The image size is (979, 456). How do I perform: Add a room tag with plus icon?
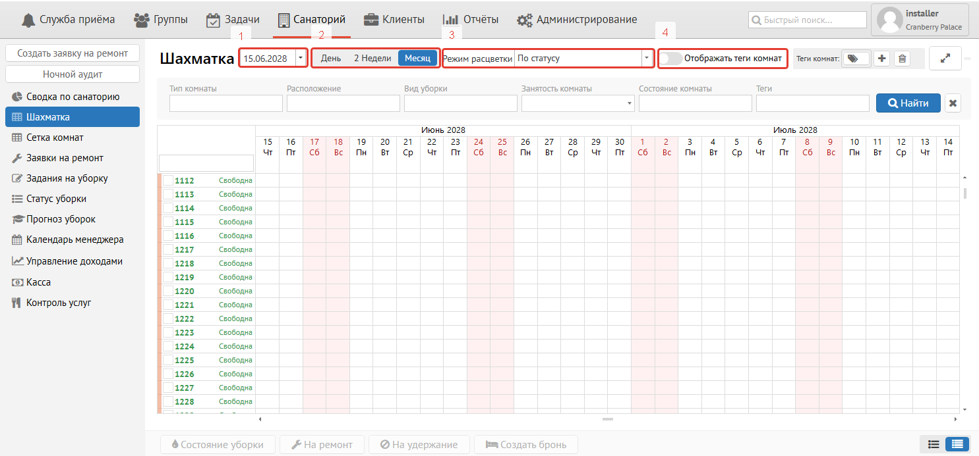tap(882, 59)
